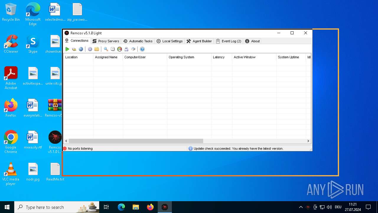Open the Automatic Tasks tab
The width and height of the screenshot is (378, 213).
tap(138, 41)
